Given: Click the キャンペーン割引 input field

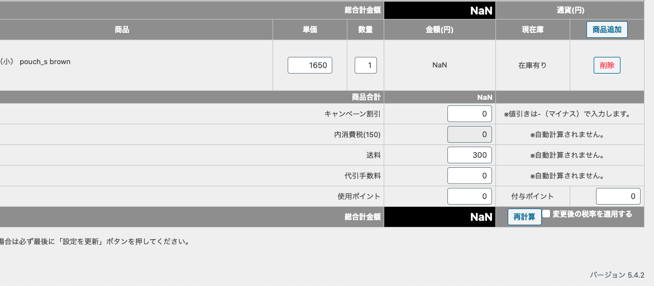Looking at the screenshot, I should click(x=470, y=114).
